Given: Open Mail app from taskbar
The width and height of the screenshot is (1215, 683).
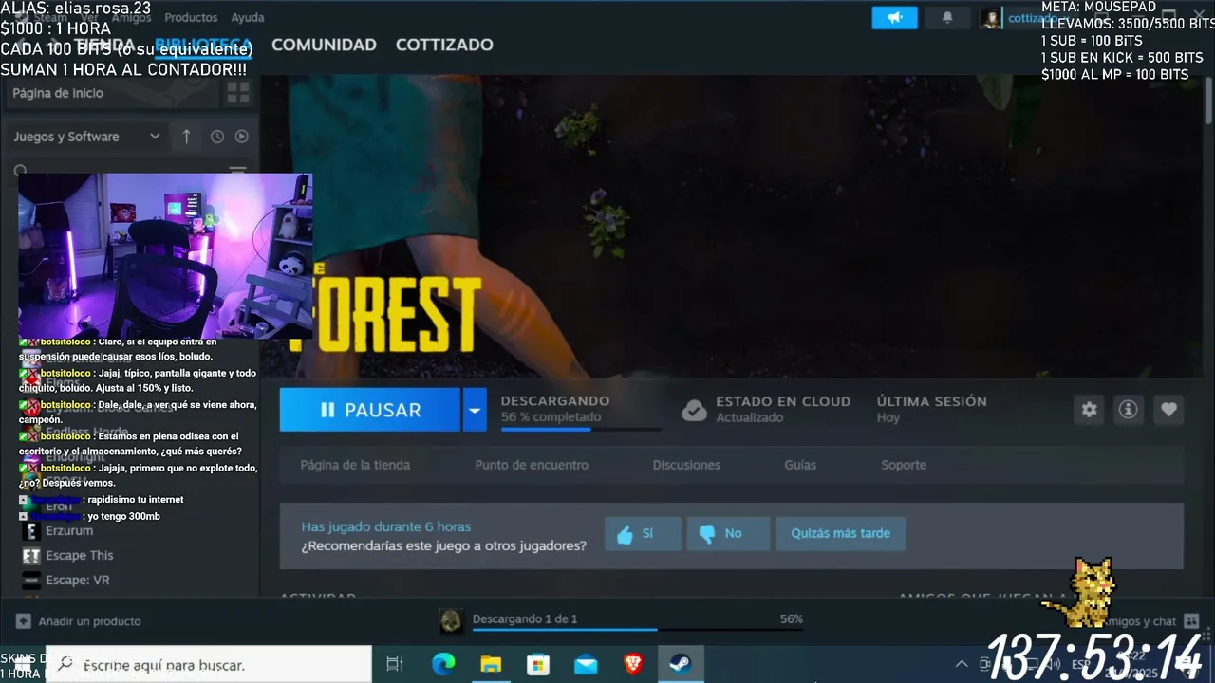Looking at the screenshot, I should click(x=586, y=665).
